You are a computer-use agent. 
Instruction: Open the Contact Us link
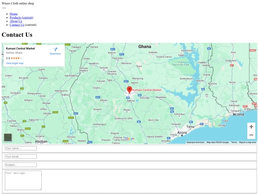(17, 25)
